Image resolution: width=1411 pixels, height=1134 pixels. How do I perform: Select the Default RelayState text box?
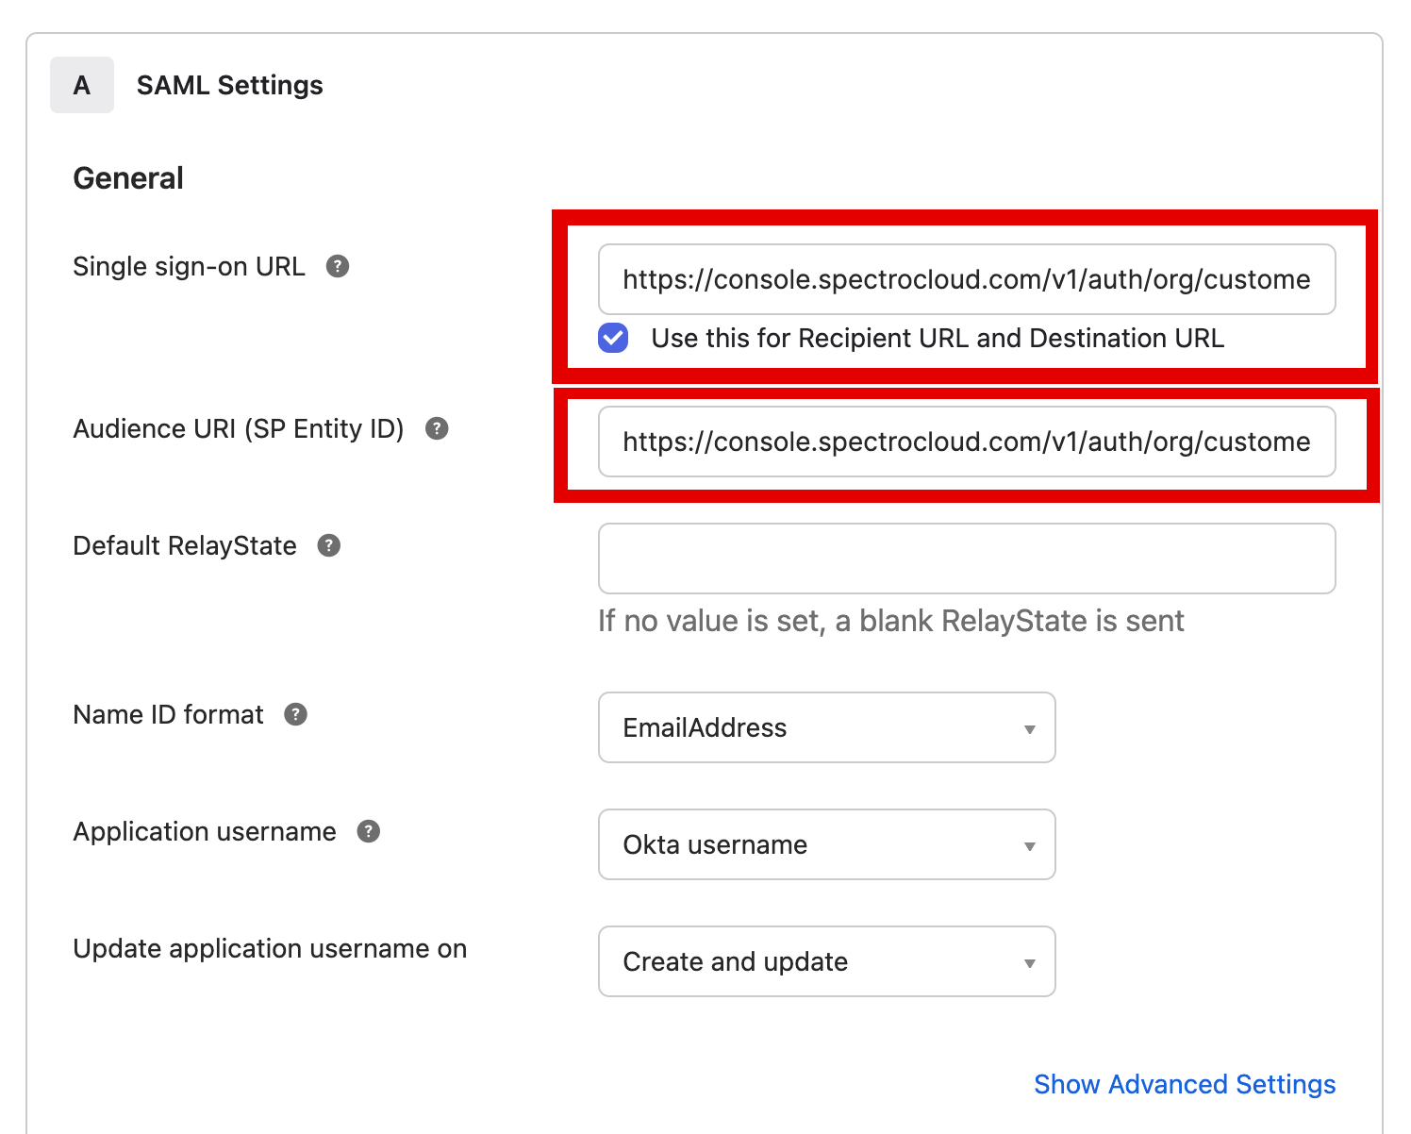(967, 559)
